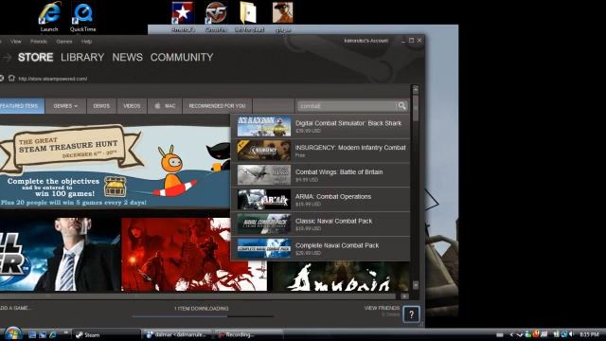Click the network connection tray icon

pyautogui.click(x=564, y=334)
